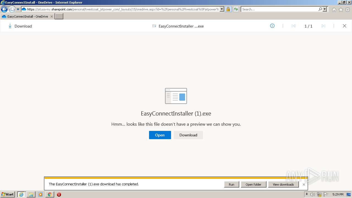Close the OneDrive file previewer
The image size is (352, 198).
[344, 26]
